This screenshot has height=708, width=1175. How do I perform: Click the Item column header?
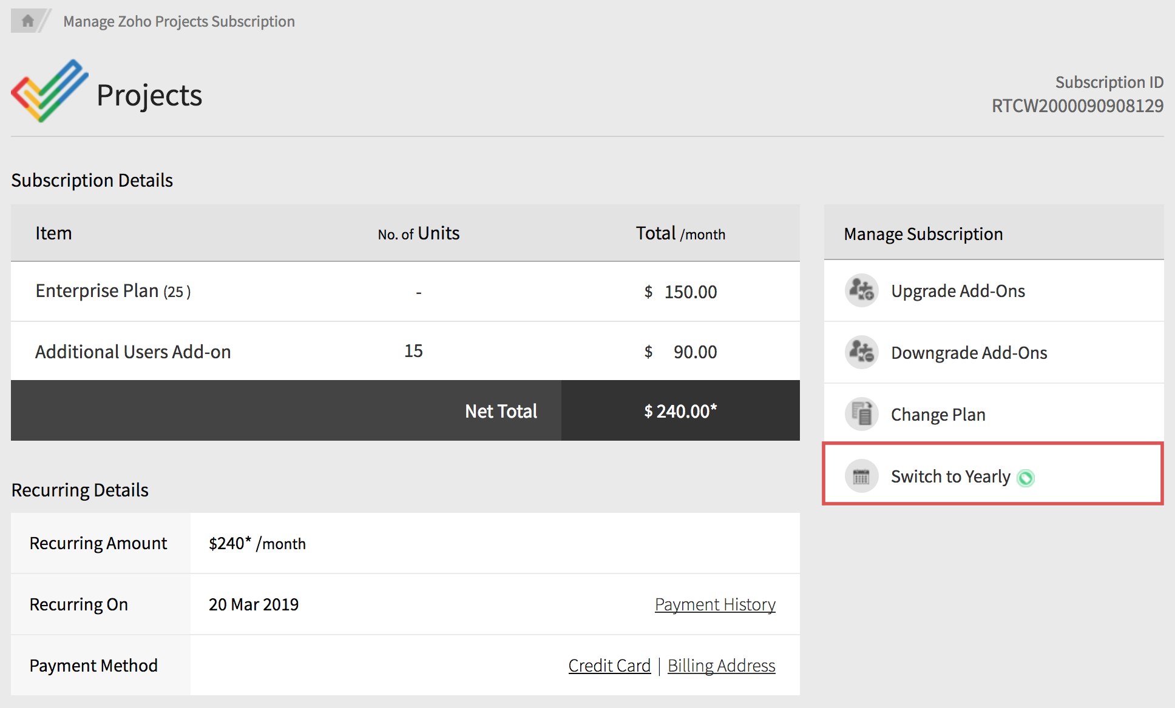[53, 233]
